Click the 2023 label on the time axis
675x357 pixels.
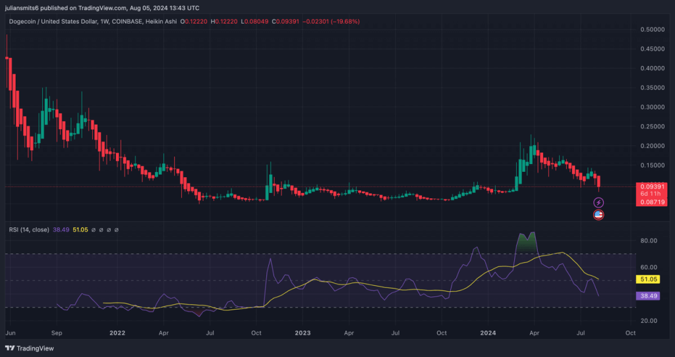[303, 333]
